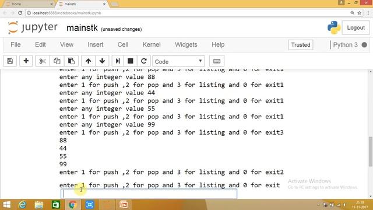Open a new browser tab
Image resolution: width=373 pixels, height=210 pixels.
click(x=115, y=4)
